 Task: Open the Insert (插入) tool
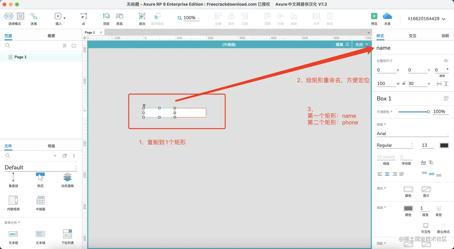pos(58,16)
